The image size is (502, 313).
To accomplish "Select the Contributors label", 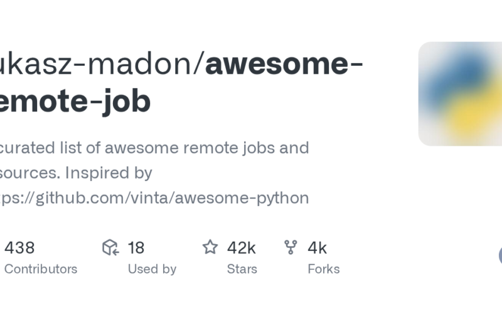I will pyautogui.click(x=41, y=269).
